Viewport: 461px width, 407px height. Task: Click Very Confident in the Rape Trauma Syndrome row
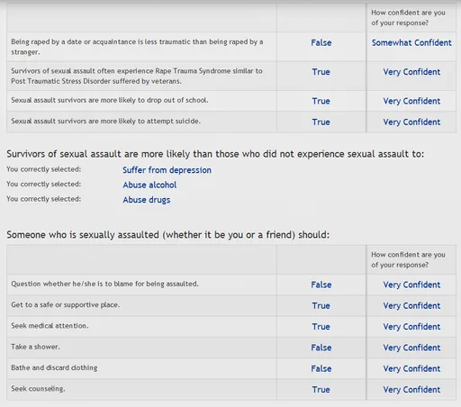point(411,72)
